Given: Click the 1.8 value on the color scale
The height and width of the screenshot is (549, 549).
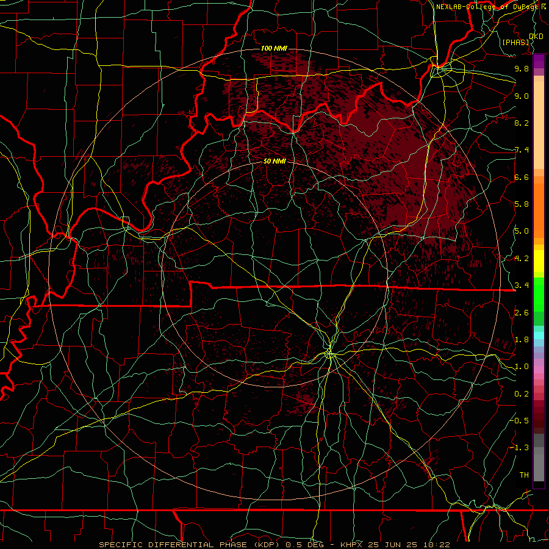Looking at the screenshot, I should tap(522, 340).
